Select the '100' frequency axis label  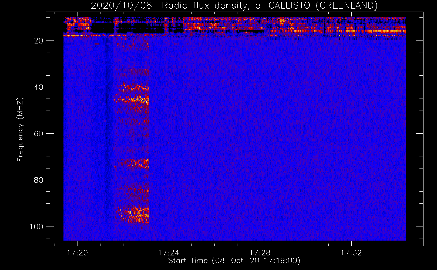pyautogui.click(x=36, y=227)
